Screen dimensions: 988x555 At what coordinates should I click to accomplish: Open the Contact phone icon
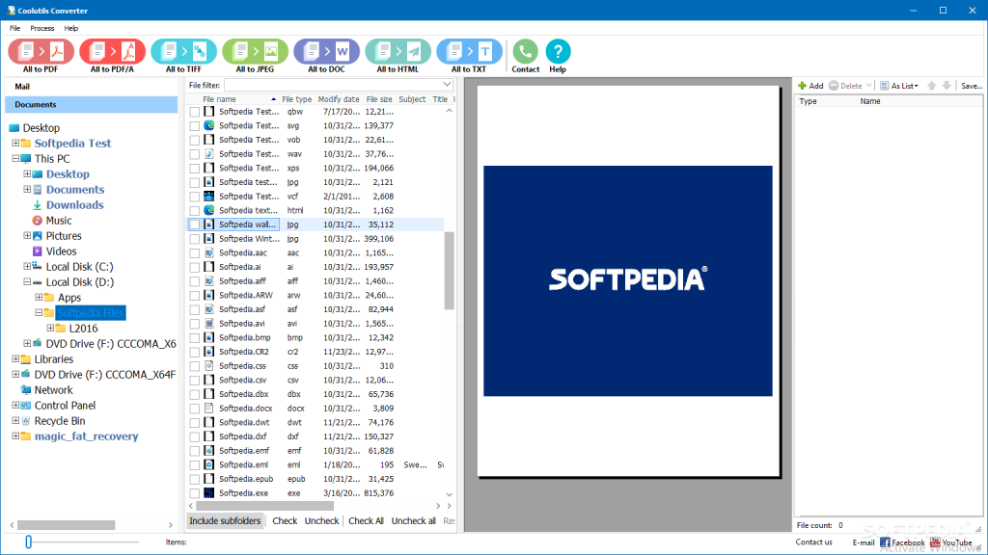tap(525, 52)
